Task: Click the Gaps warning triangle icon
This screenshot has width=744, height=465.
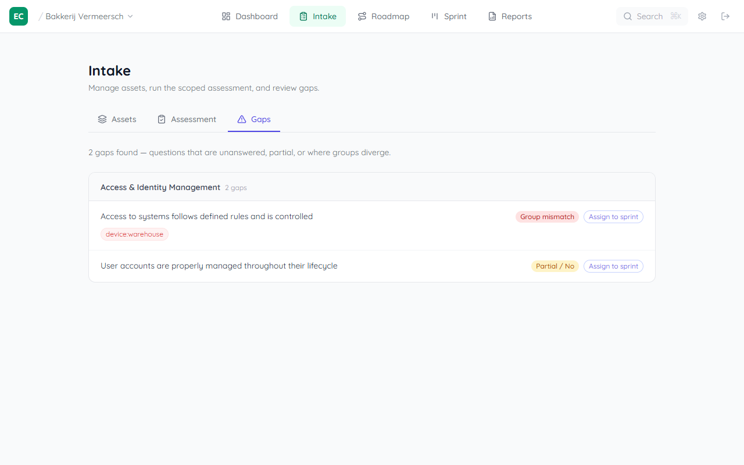Action: coord(242,119)
